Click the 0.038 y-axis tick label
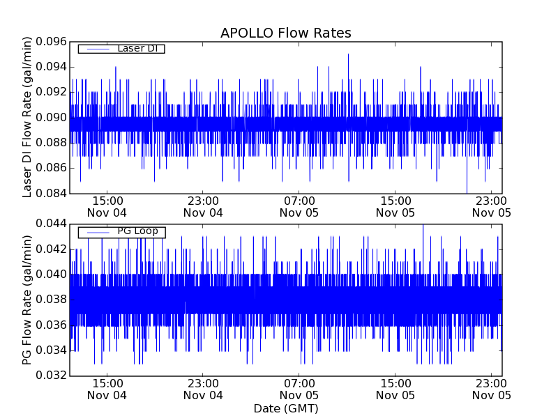 [x=49, y=300]
